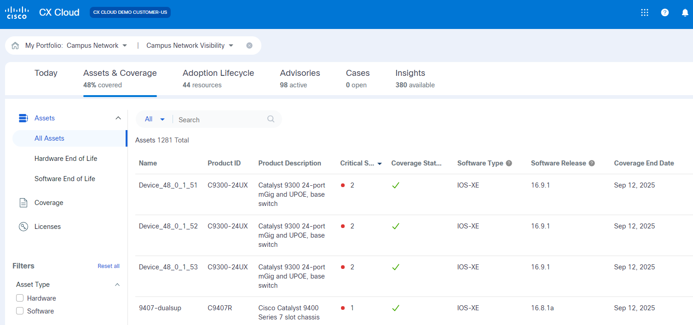This screenshot has width=693, height=325.
Task: Open the Cases tab
Action: tap(358, 78)
